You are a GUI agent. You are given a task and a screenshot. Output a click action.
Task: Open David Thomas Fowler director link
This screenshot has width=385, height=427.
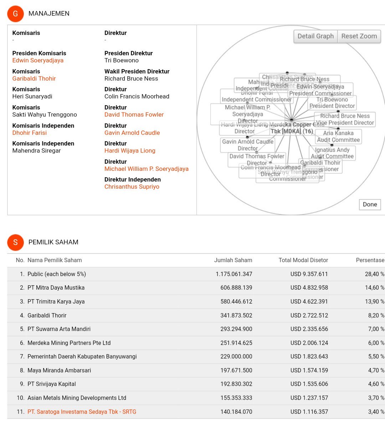coord(134,115)
